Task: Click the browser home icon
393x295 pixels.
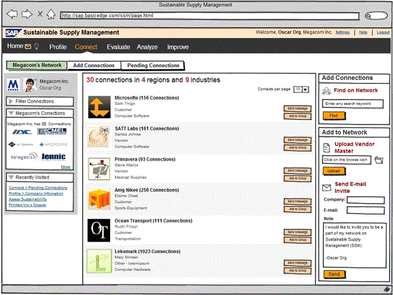Action: point(51,14)
